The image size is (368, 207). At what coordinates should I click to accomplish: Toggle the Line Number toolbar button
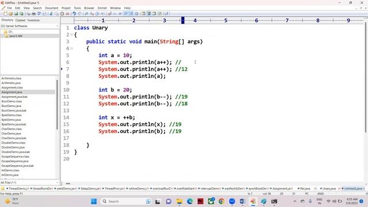[x=131, y=14]
